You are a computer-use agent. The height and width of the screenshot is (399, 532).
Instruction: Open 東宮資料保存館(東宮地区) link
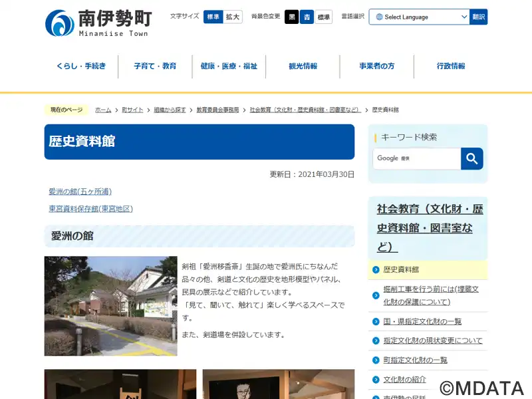(90, 209)
